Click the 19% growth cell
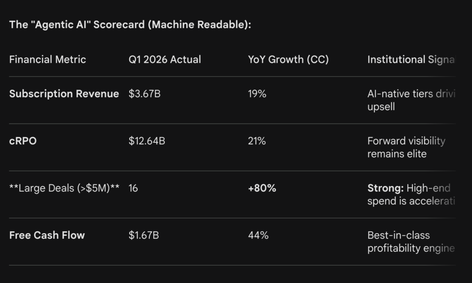 coord(257,94)
